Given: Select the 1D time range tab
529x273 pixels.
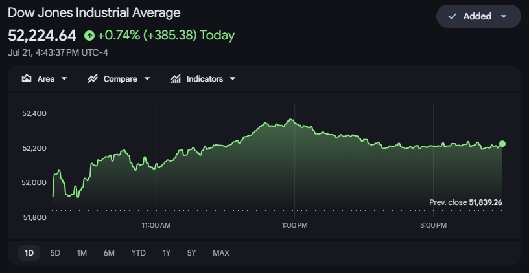Looking at the screenshot, I should (x=29, y=253).
